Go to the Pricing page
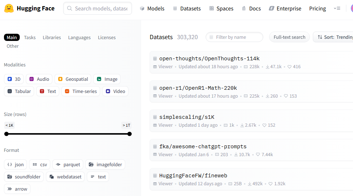The height and width of the screenshot is (196, 353). pos(317,8)
